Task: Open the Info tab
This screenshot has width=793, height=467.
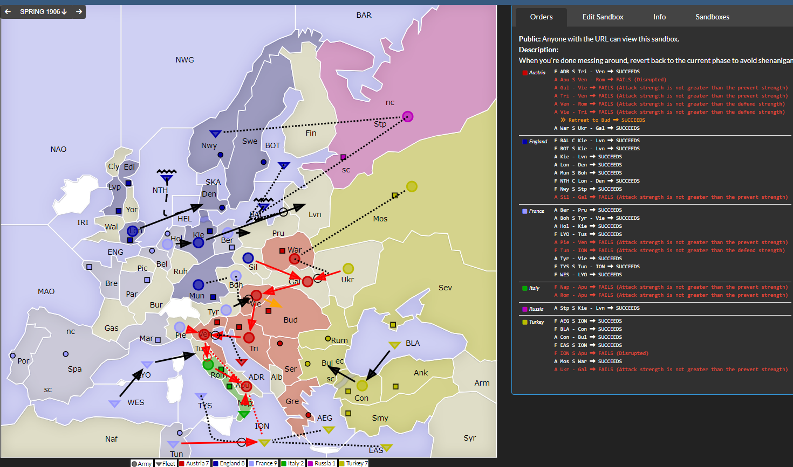Action: pos(659,17)
